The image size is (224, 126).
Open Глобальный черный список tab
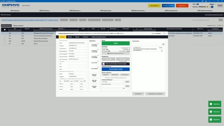click(99, 37)
